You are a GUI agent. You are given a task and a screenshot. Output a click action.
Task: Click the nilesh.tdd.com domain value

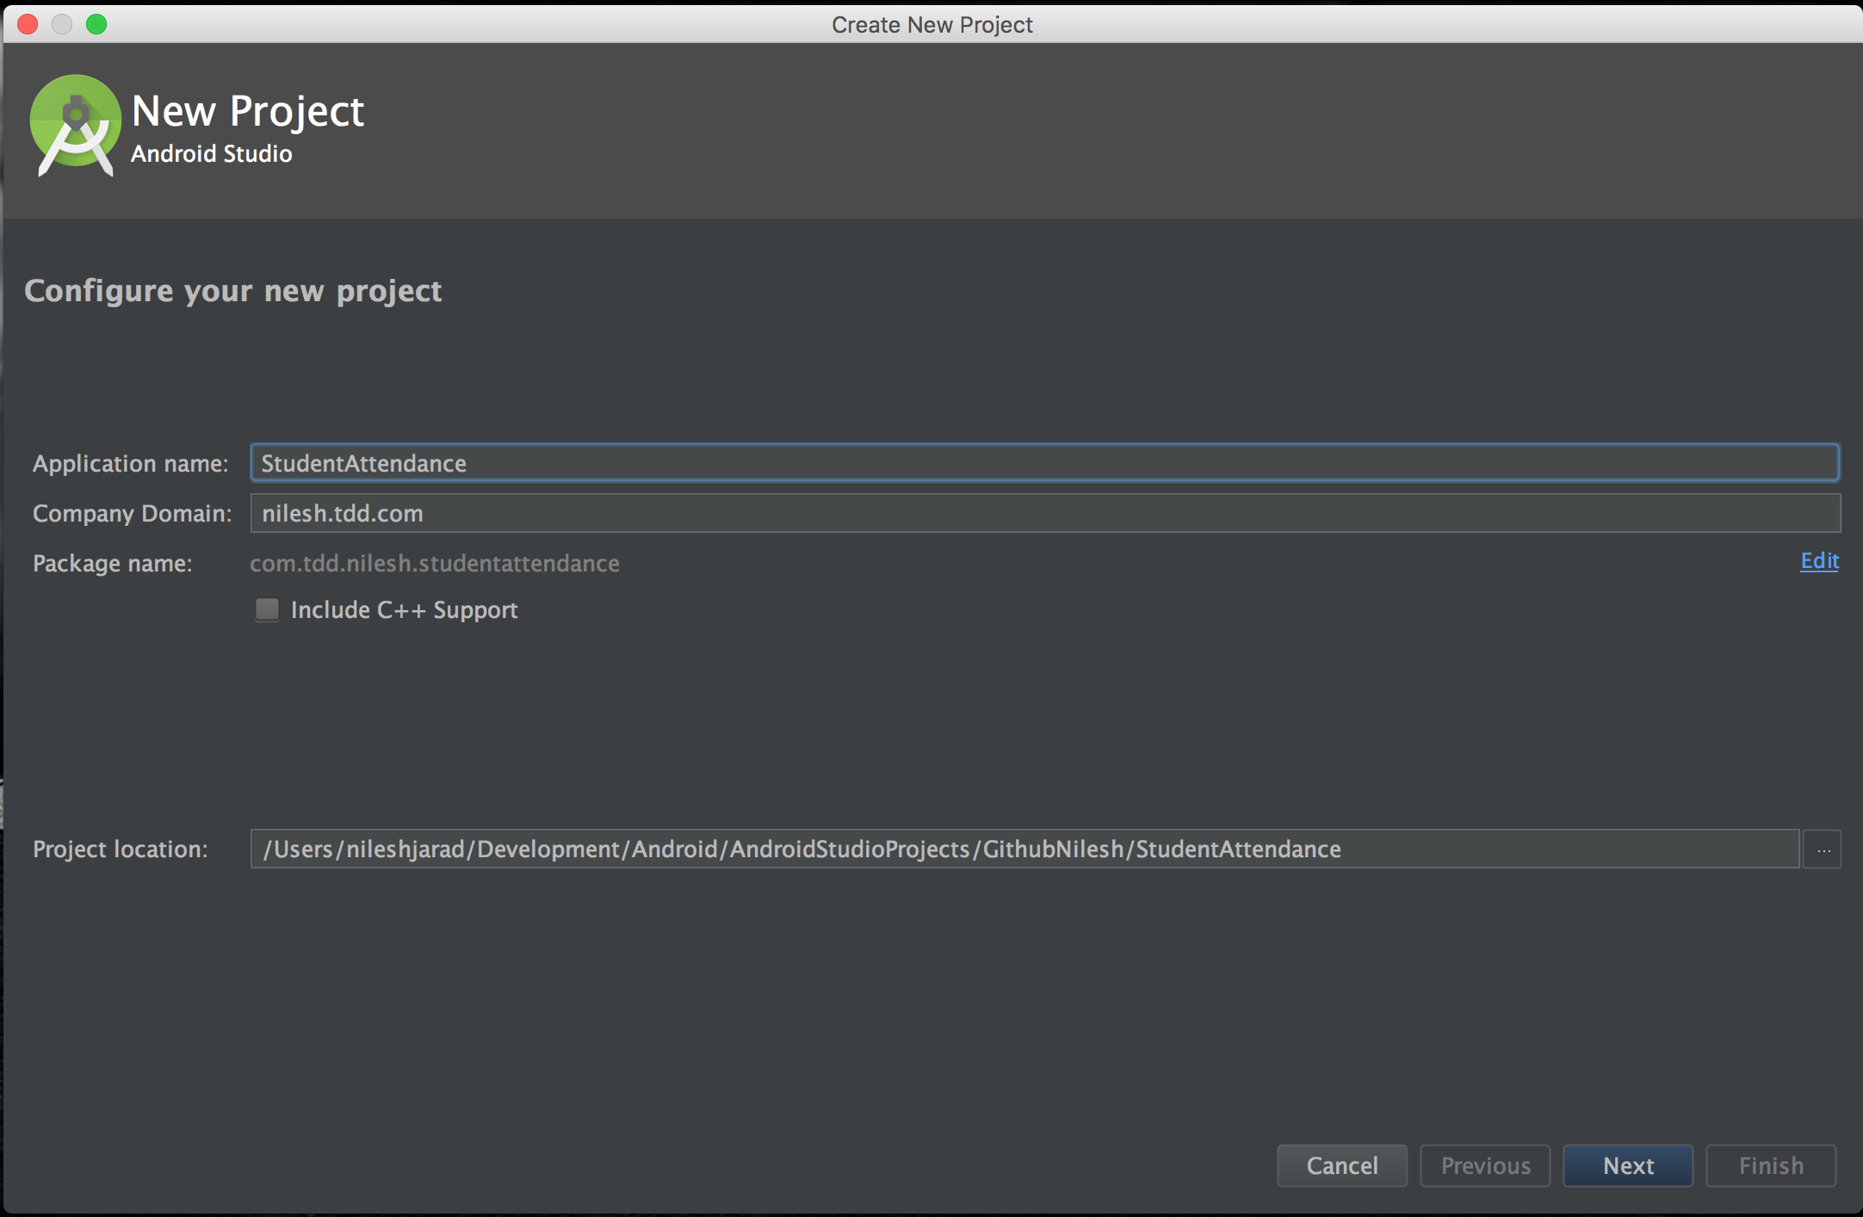click(x=341, y=513)
